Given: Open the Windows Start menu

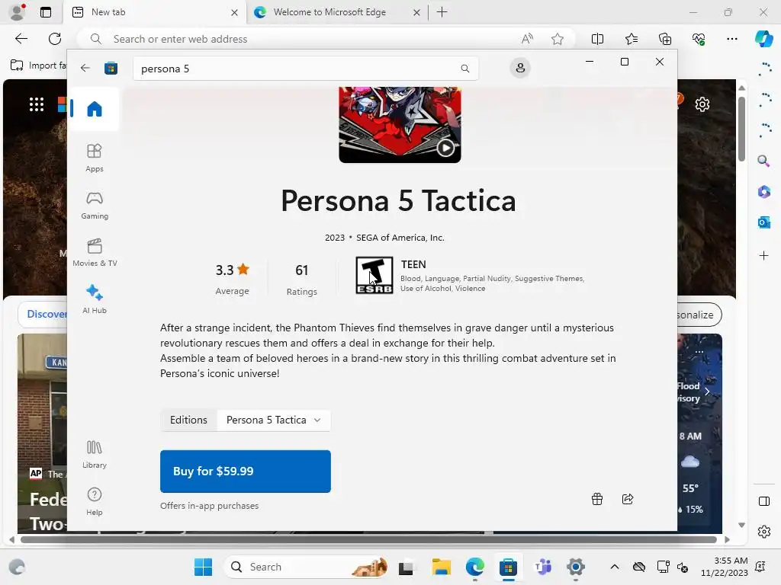Looking at the screenshot, I should pos(203,567).
